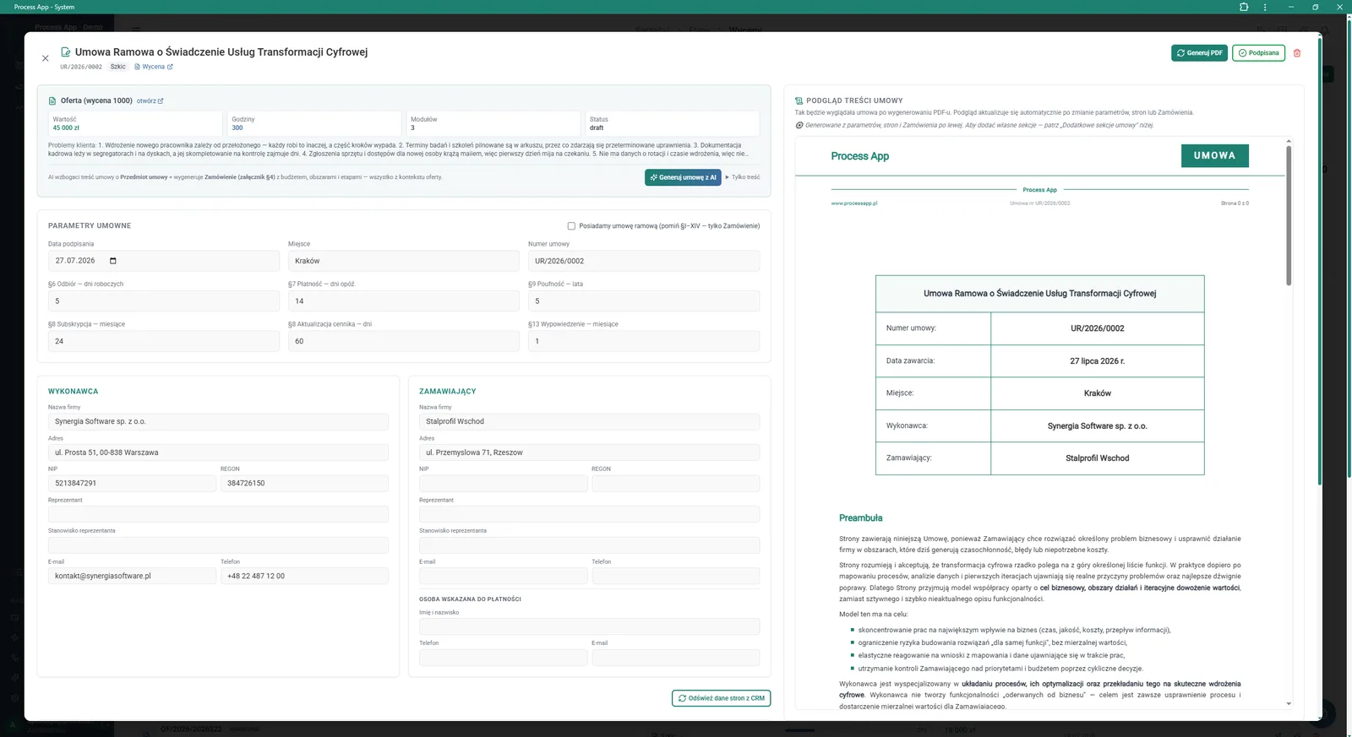
Task: Click the scroll icon beside PODGLĄD TREŚCI UMOWY
Action: 799,100
